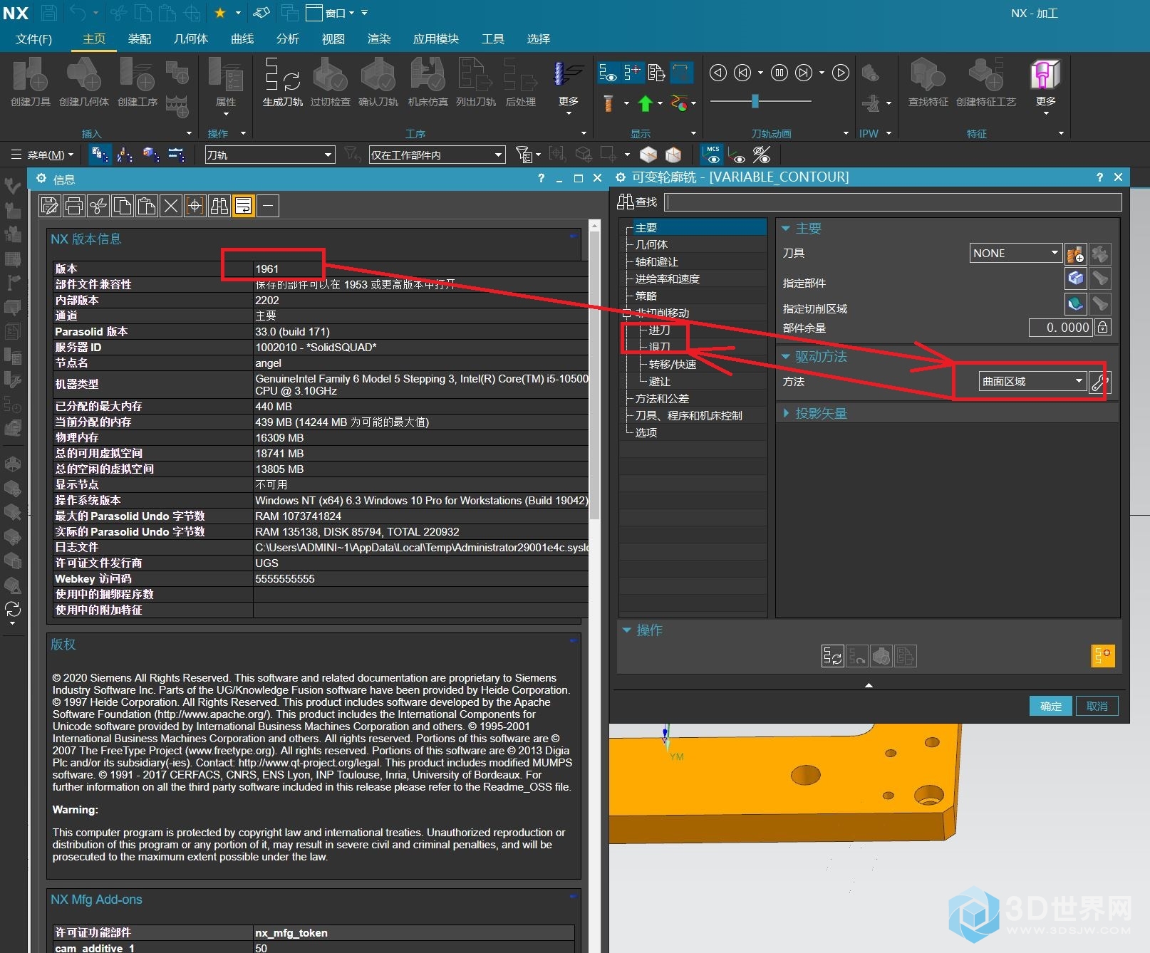Click the 部件余量 0.0000 value field
The width and height of the screenshot is (1150, 953).
(x=1061, y=328)
